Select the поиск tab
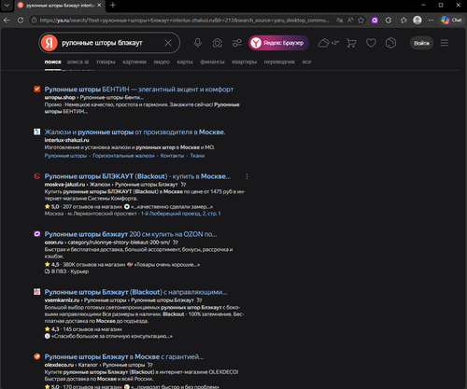The image size is (467, 389). tap(52, 62)
